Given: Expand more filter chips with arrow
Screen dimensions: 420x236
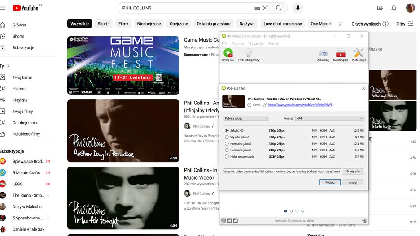Looking at the screenshot, I should pyautogui.click(x=340, y=24).
